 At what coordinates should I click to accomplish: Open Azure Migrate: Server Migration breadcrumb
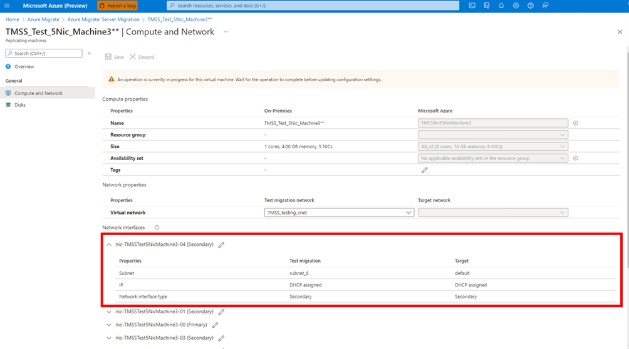point(103,19)
